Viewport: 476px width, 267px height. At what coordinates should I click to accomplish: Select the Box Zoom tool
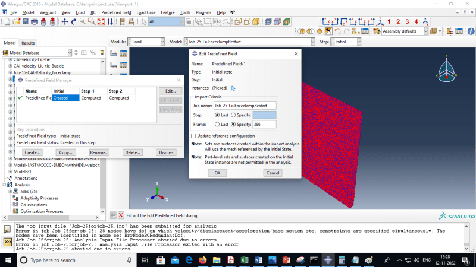tap(92, 21)
